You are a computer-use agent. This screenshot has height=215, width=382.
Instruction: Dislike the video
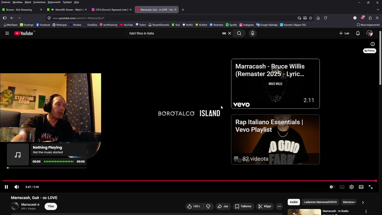coord(208,206)
